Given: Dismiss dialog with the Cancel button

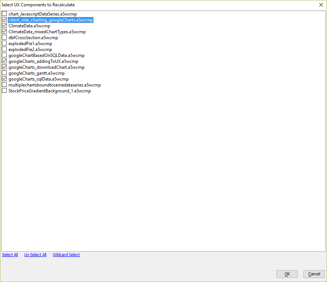Looking at the screenshot, I should point(314,274).
